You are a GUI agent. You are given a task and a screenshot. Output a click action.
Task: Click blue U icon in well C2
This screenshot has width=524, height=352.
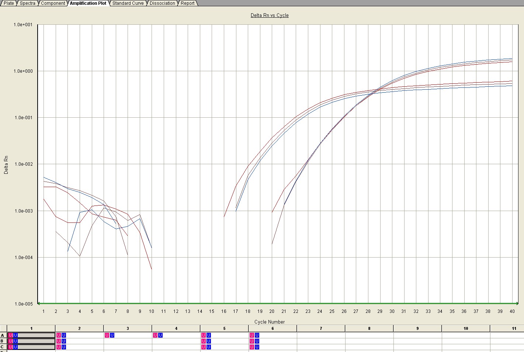coord(64,347)
